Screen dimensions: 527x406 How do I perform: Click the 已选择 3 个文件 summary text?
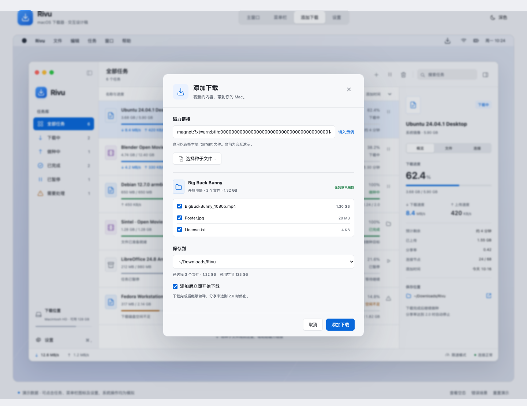(x=194, y=275)
